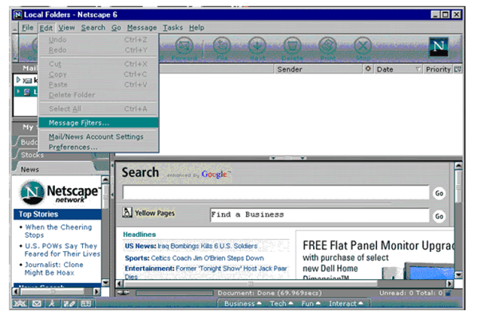Image resolution: width=479 pixels, height=323 pixels.
Task: Click the Delete trash can toolbar icon
Action: pos(292,45)
